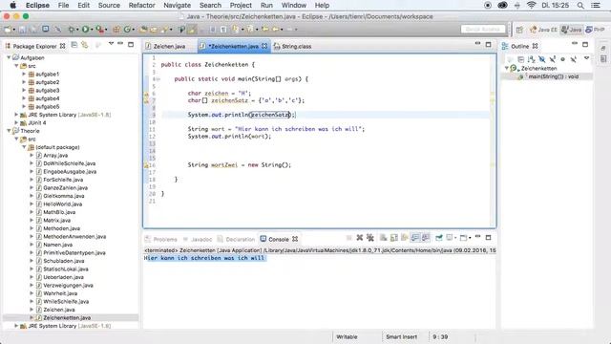Click the Run (green play) toolbar button
The image size is (611, 344).
coord(85,30)
